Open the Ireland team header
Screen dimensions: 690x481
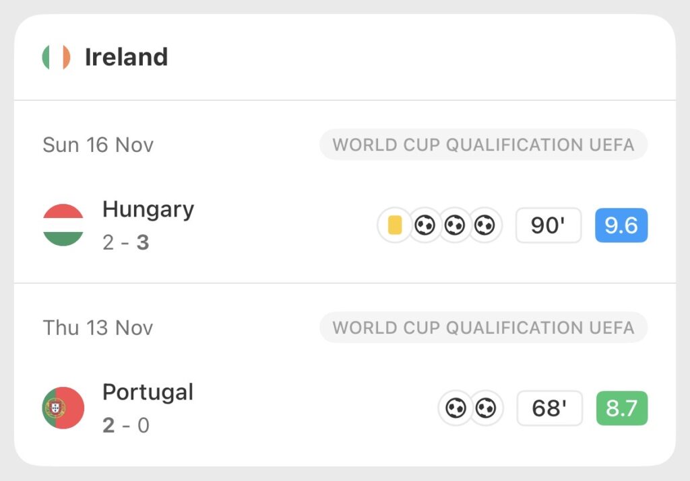pos(126,57)
